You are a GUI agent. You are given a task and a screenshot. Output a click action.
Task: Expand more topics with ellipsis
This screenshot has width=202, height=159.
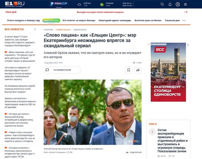pyautogui.click(x=184, y=21)
